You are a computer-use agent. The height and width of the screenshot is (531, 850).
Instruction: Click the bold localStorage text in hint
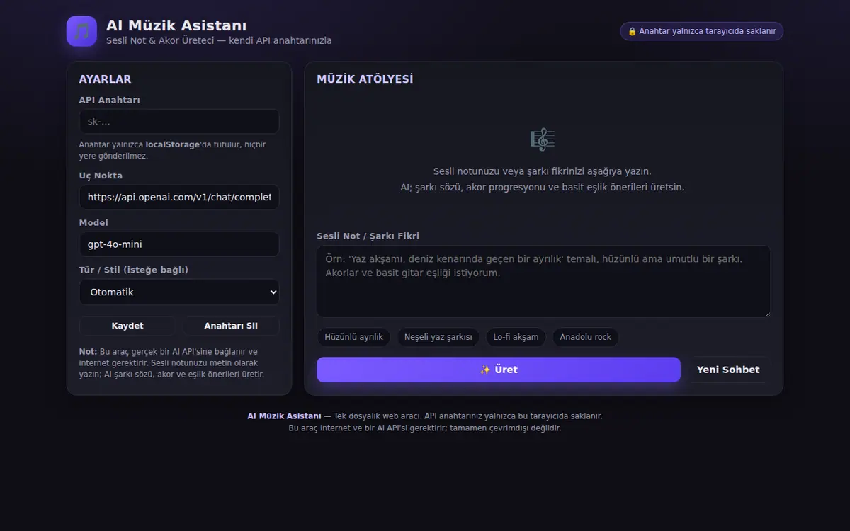coord(174,144)
